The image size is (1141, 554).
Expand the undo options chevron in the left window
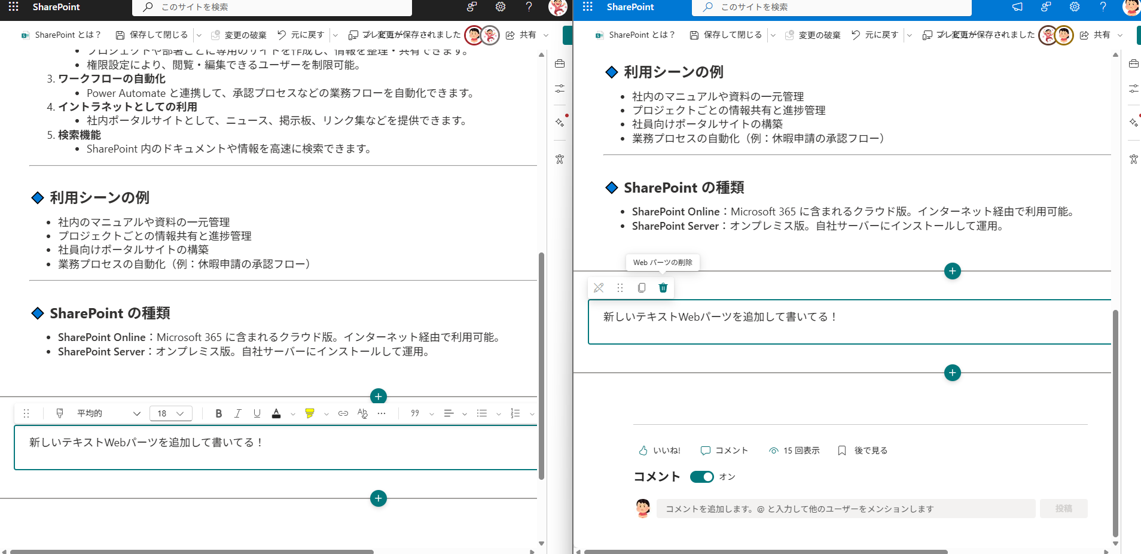(335, 35)
